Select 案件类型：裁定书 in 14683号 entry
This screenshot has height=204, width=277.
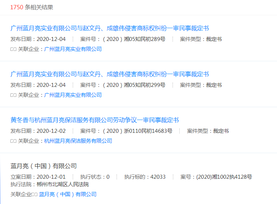click(208, 131)
